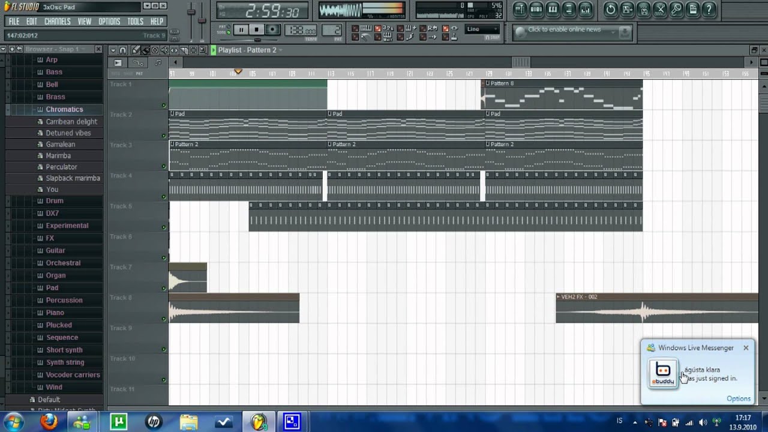768x432 pixels.
Task: Select the Paint brush tool in Playlist
Action: (x=145, y=50)
